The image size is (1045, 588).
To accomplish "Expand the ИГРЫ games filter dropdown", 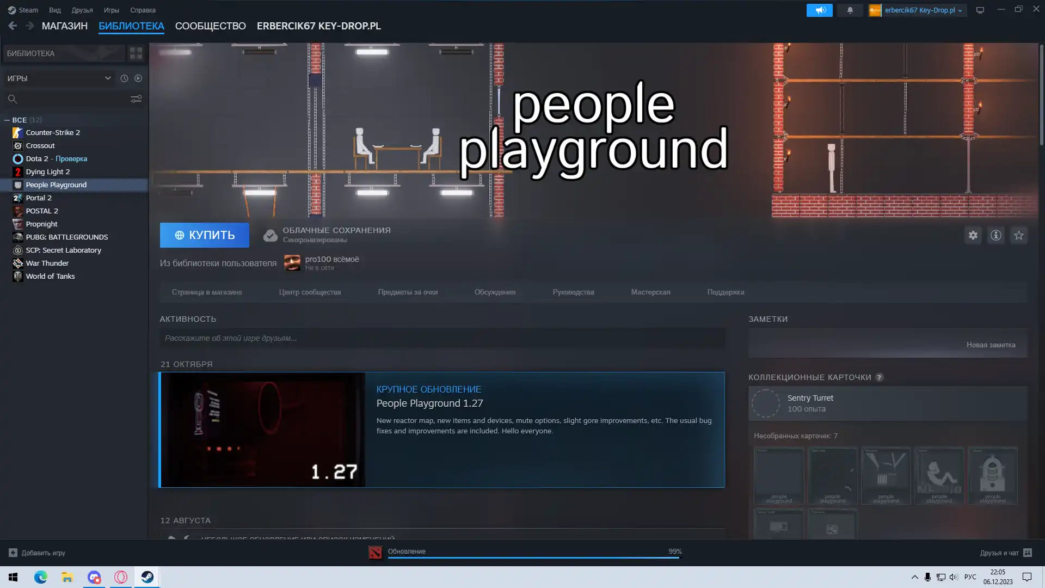I will point(108,78).
